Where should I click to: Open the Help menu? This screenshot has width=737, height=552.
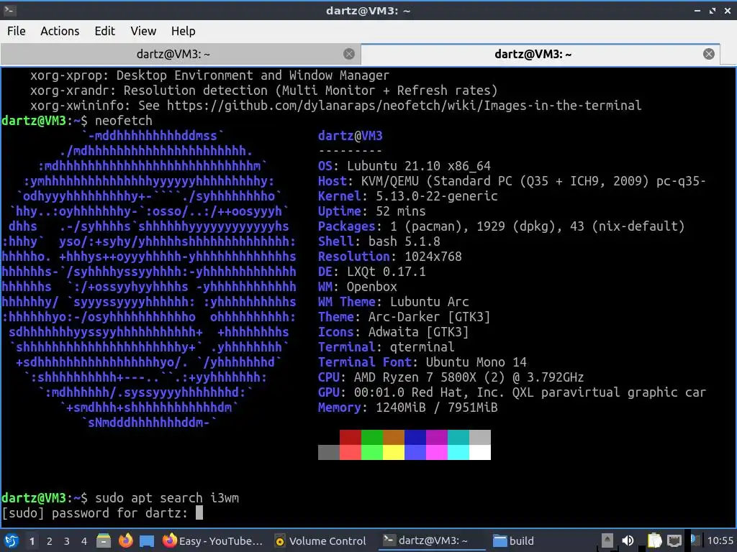coord(183,31)
